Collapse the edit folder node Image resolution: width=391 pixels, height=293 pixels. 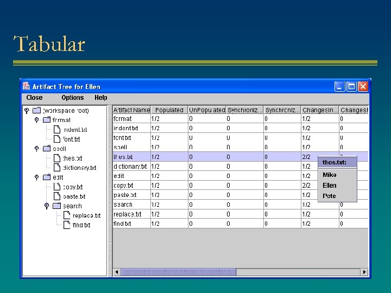click(x=37, y=177)
